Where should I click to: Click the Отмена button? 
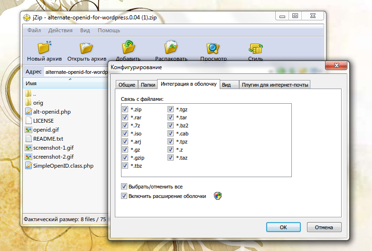click(324, 227)
